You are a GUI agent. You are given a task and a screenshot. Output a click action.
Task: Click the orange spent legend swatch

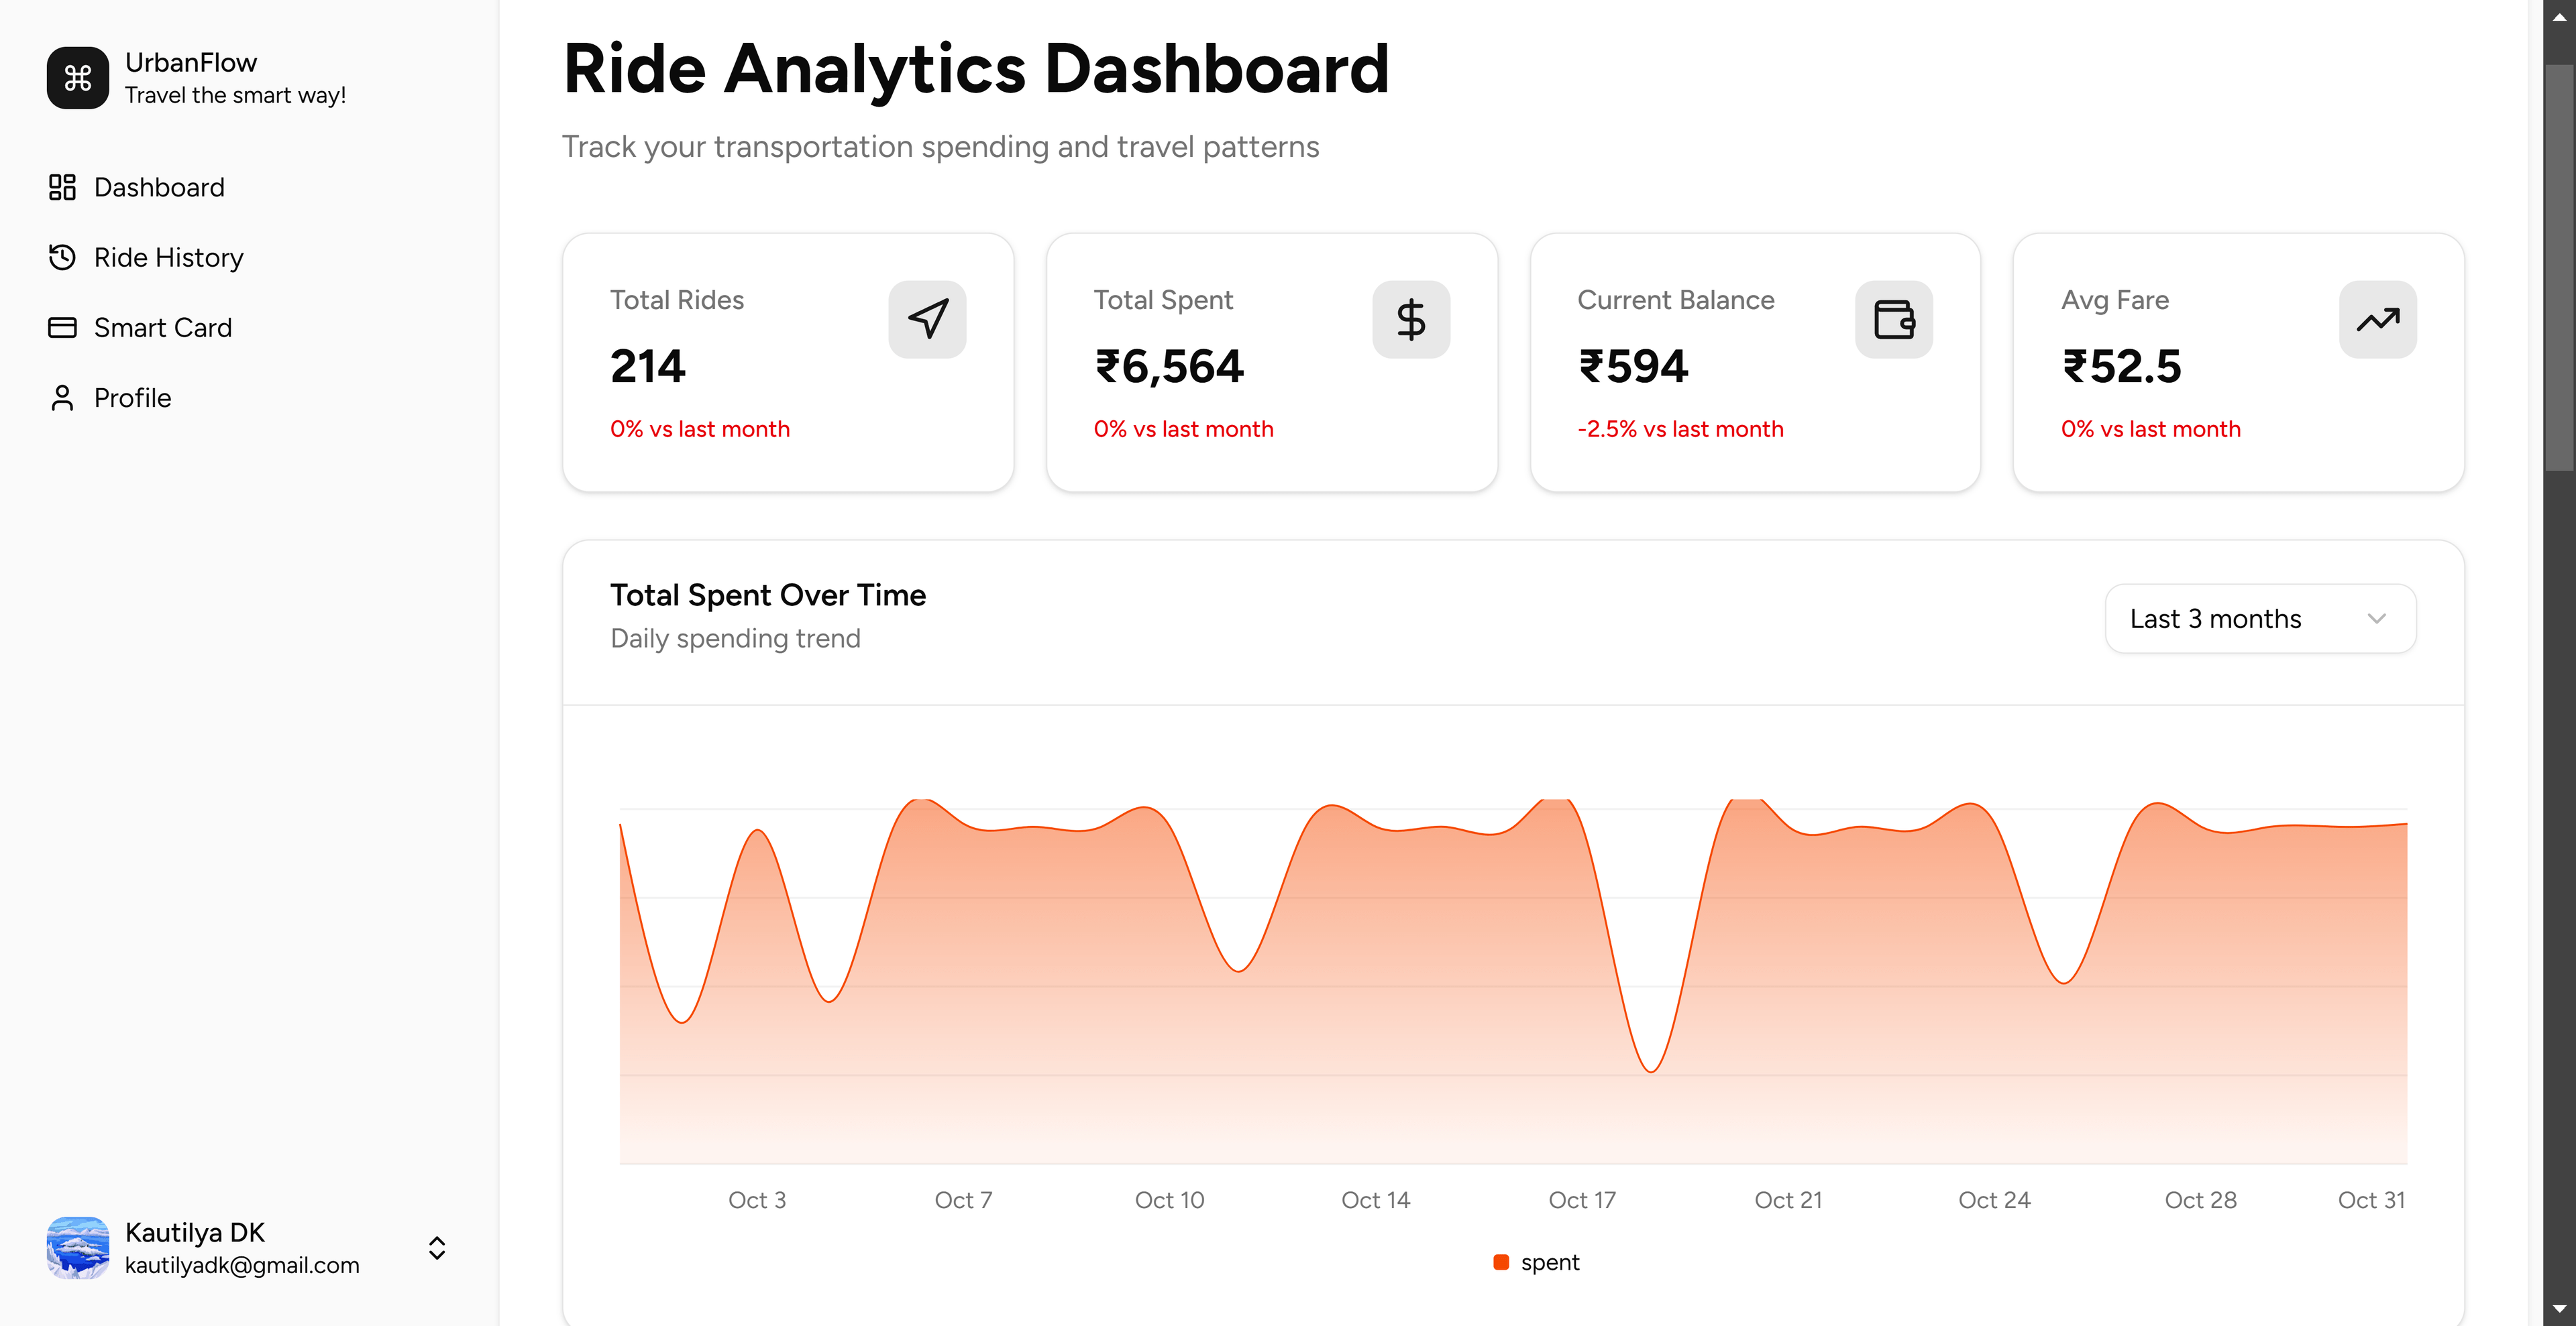point(1501,1262)
